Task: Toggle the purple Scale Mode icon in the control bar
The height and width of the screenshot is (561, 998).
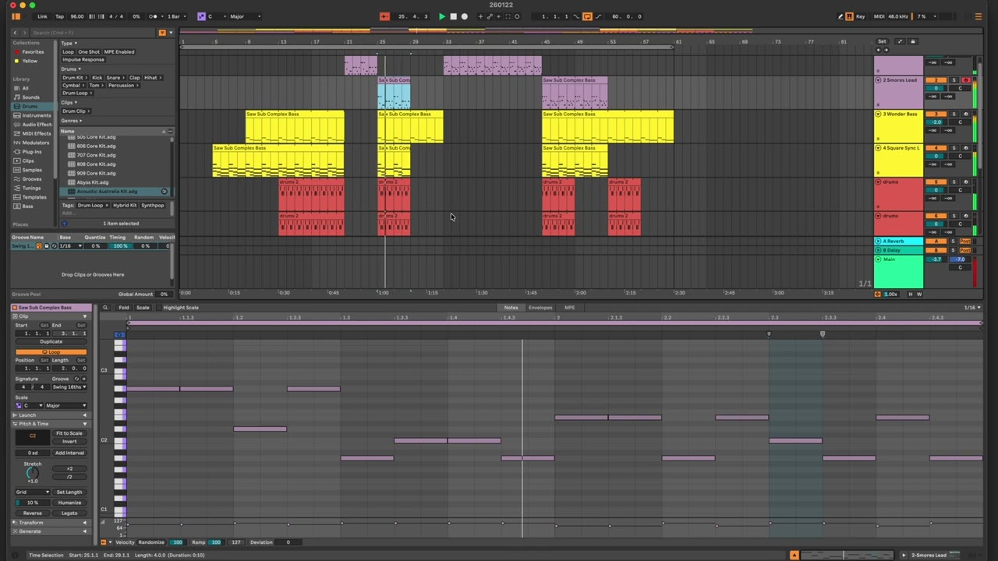Action: point(201,16)
